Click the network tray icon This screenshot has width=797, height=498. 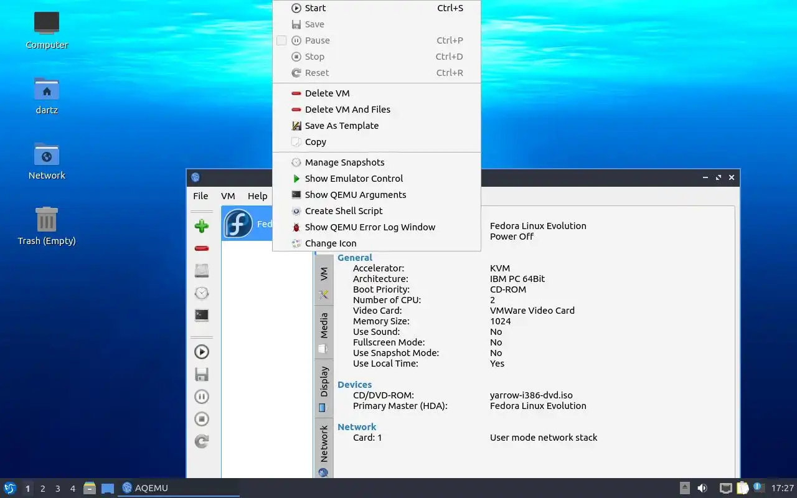pos(726,488)
